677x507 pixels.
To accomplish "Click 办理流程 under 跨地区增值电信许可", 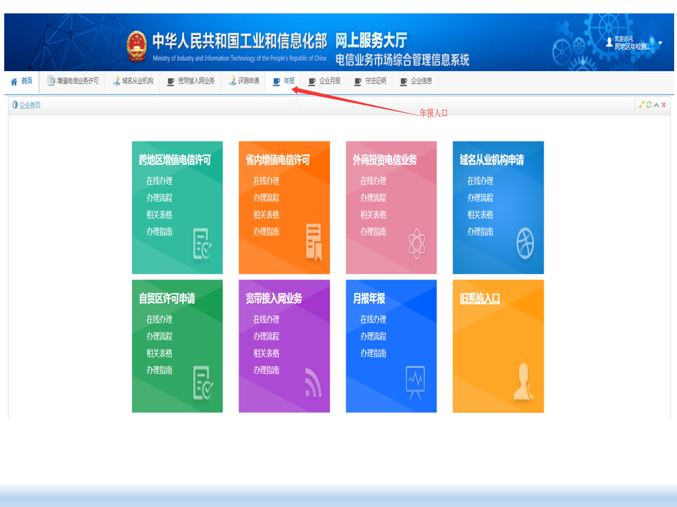I will point(159,197).
